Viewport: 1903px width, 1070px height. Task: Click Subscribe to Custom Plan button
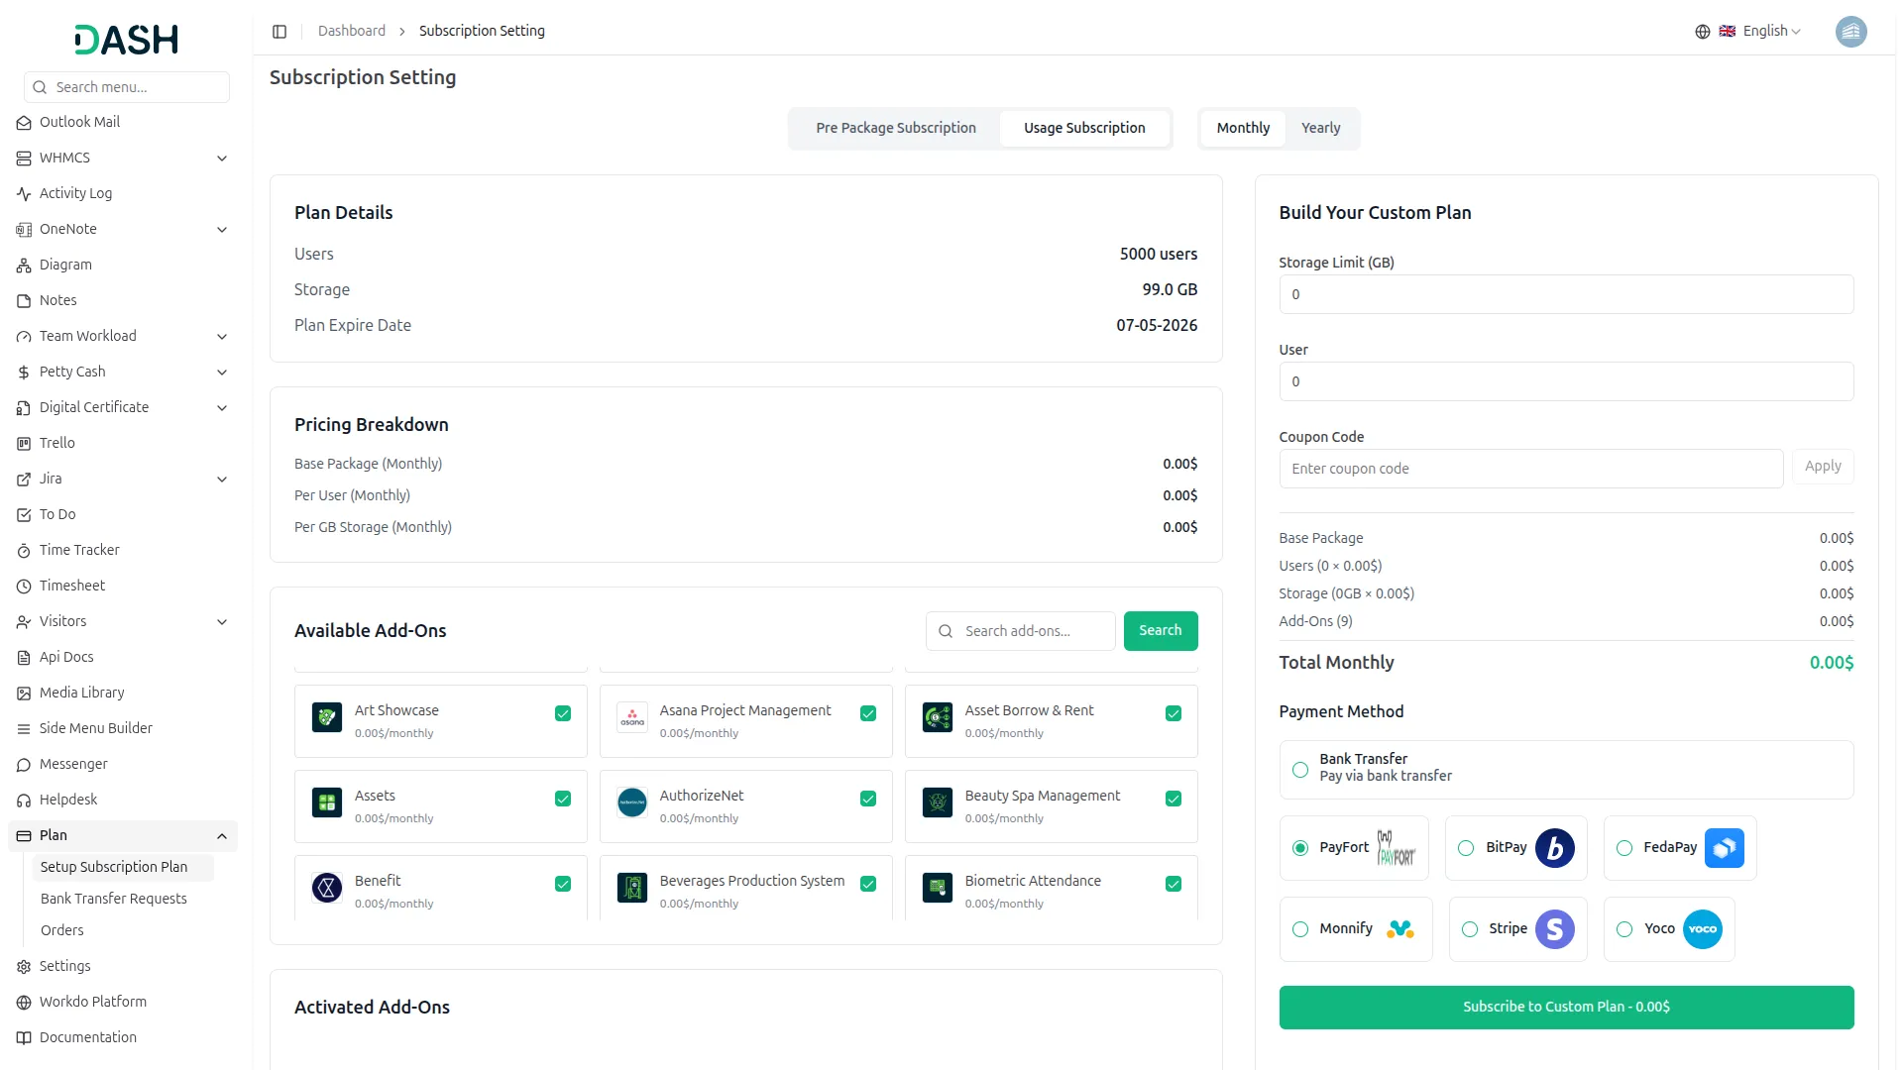coord(1566,1008)
